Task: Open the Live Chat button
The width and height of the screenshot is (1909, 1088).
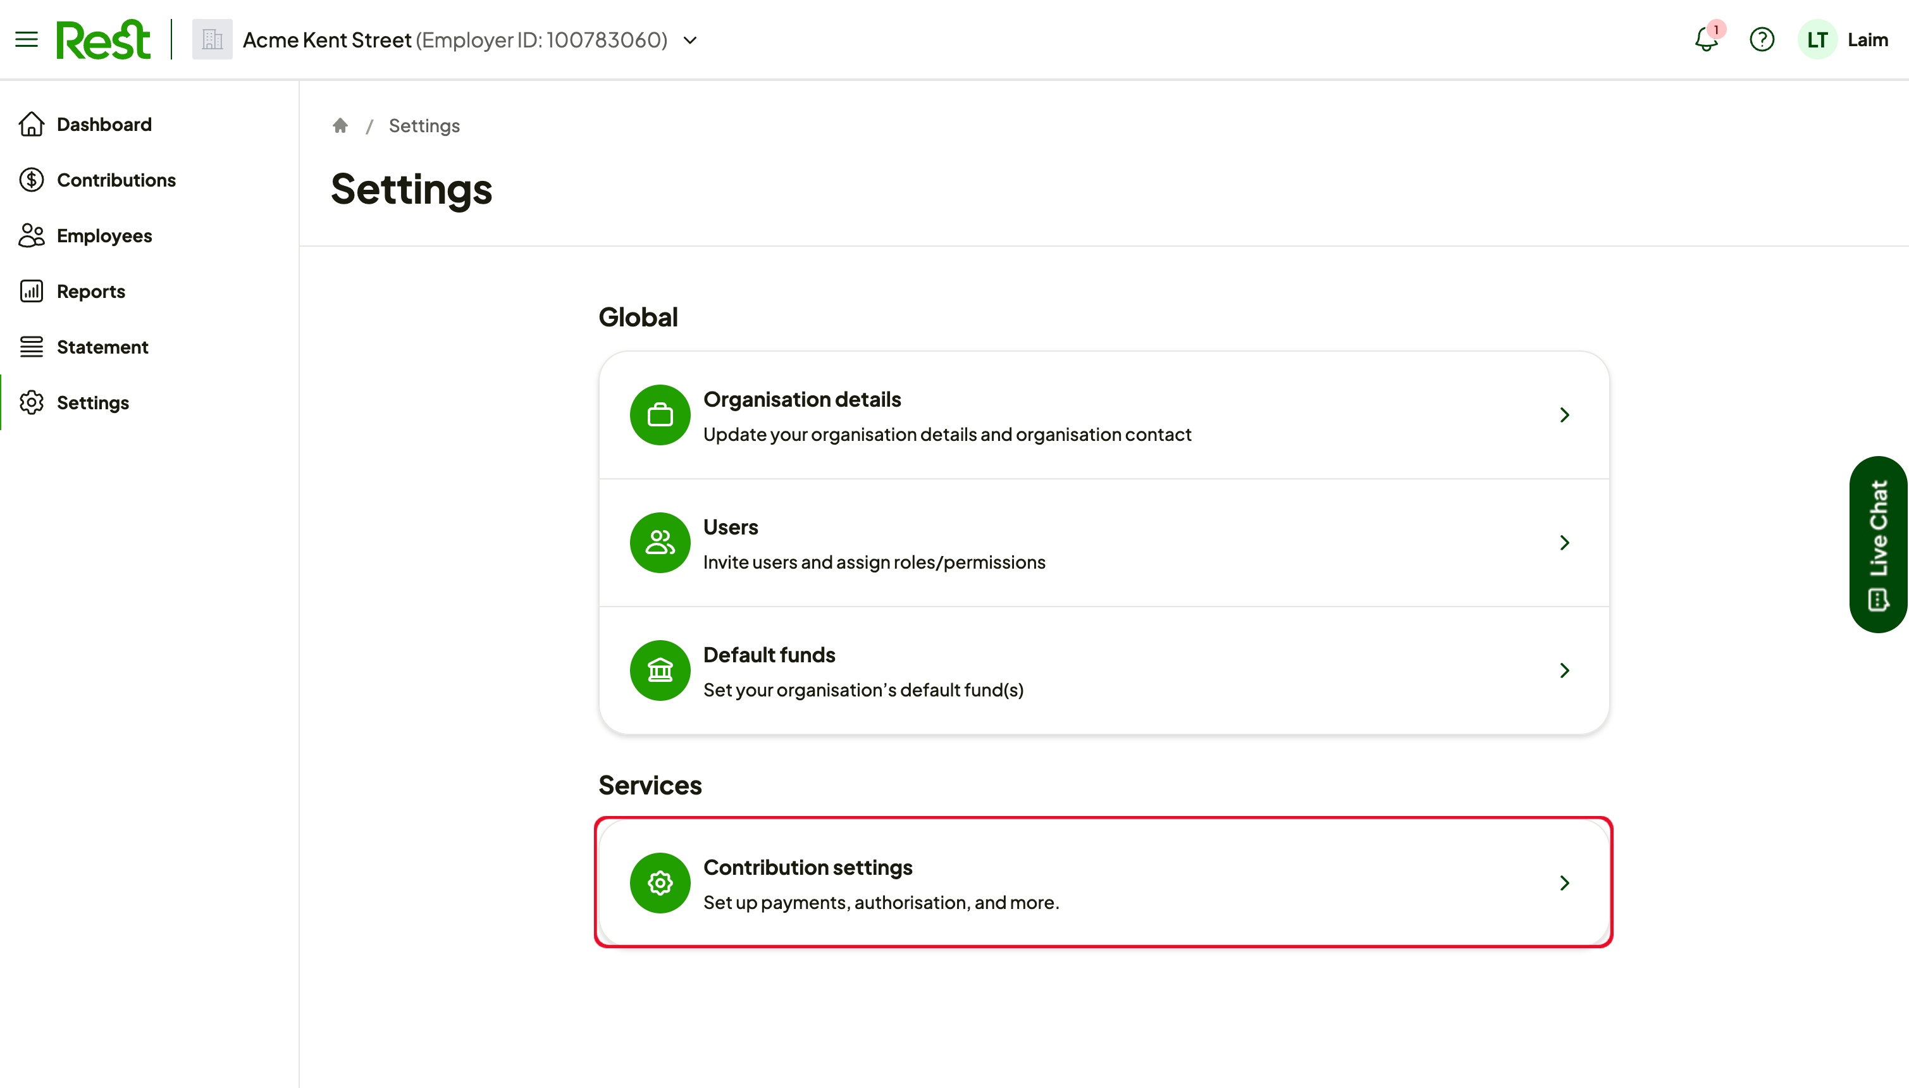Action: (1879, 544)
